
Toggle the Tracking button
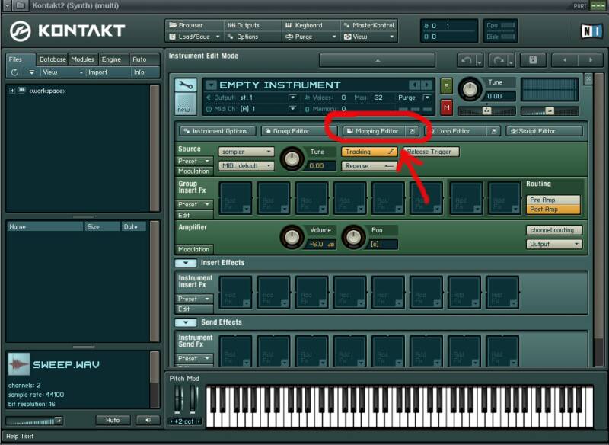[x=369, y=152]
